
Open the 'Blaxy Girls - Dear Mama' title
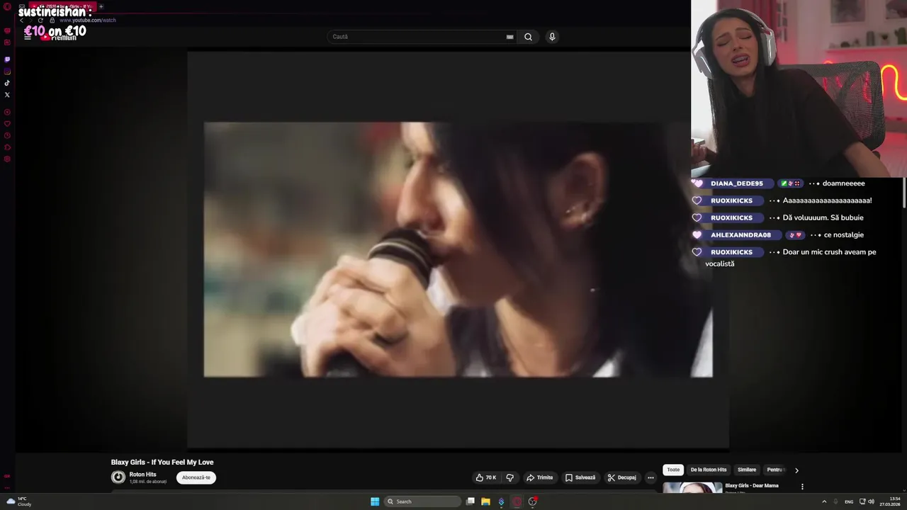click(x=752, y=486)
